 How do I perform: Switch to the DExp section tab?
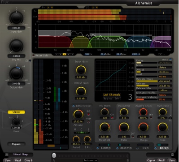(164, 148)
